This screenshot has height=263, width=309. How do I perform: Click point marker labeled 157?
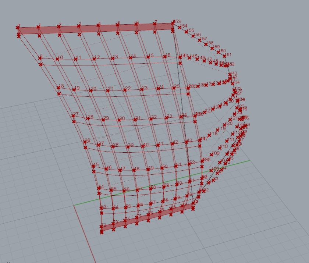pyautogui.click(x=200, y=40)
